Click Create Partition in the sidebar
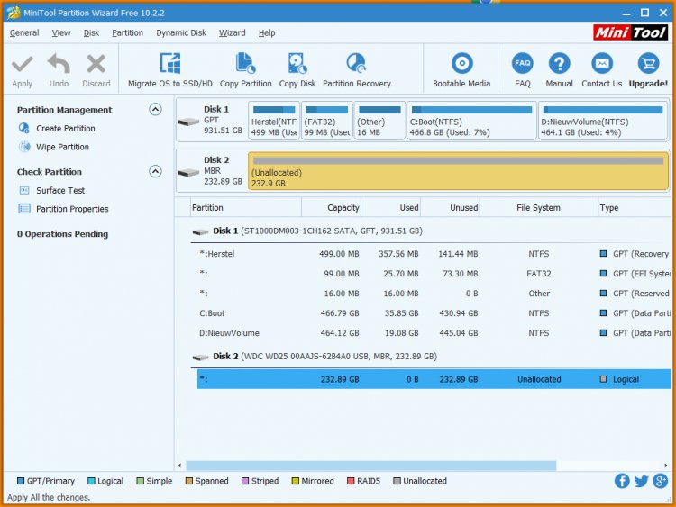 [65, 129]
